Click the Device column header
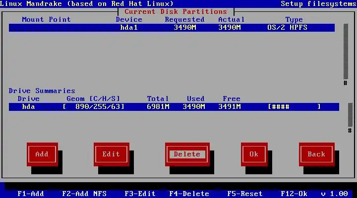The height and width of the screenshot is (198, 357). [x=129, y=19]
